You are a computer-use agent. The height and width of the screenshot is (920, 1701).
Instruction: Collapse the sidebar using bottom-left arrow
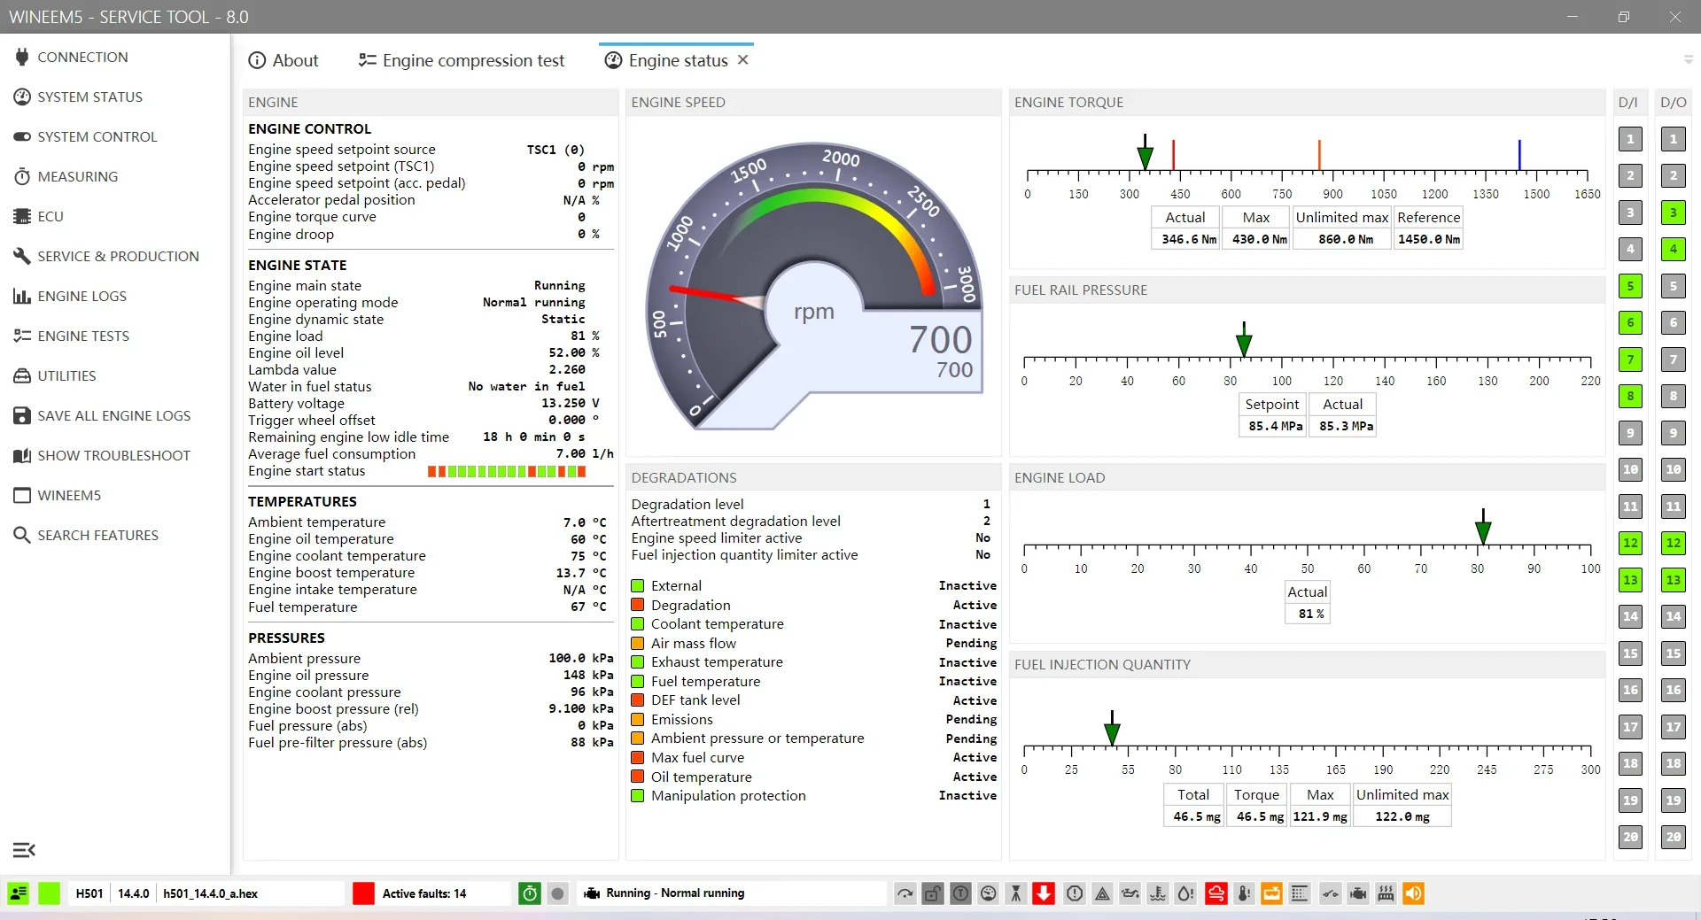click(23, 850)
